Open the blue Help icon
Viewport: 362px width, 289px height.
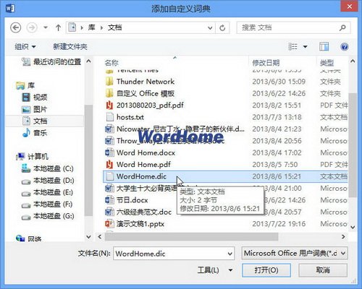(345, 46)
